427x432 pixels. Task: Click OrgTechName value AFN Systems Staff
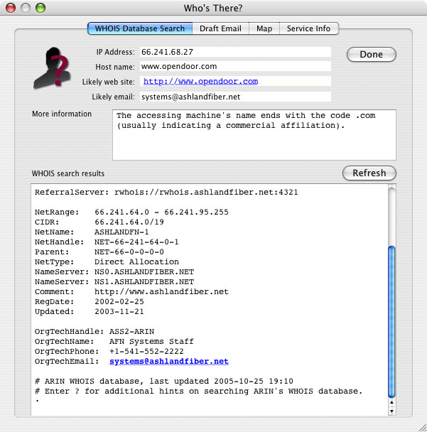click(151, 341)
